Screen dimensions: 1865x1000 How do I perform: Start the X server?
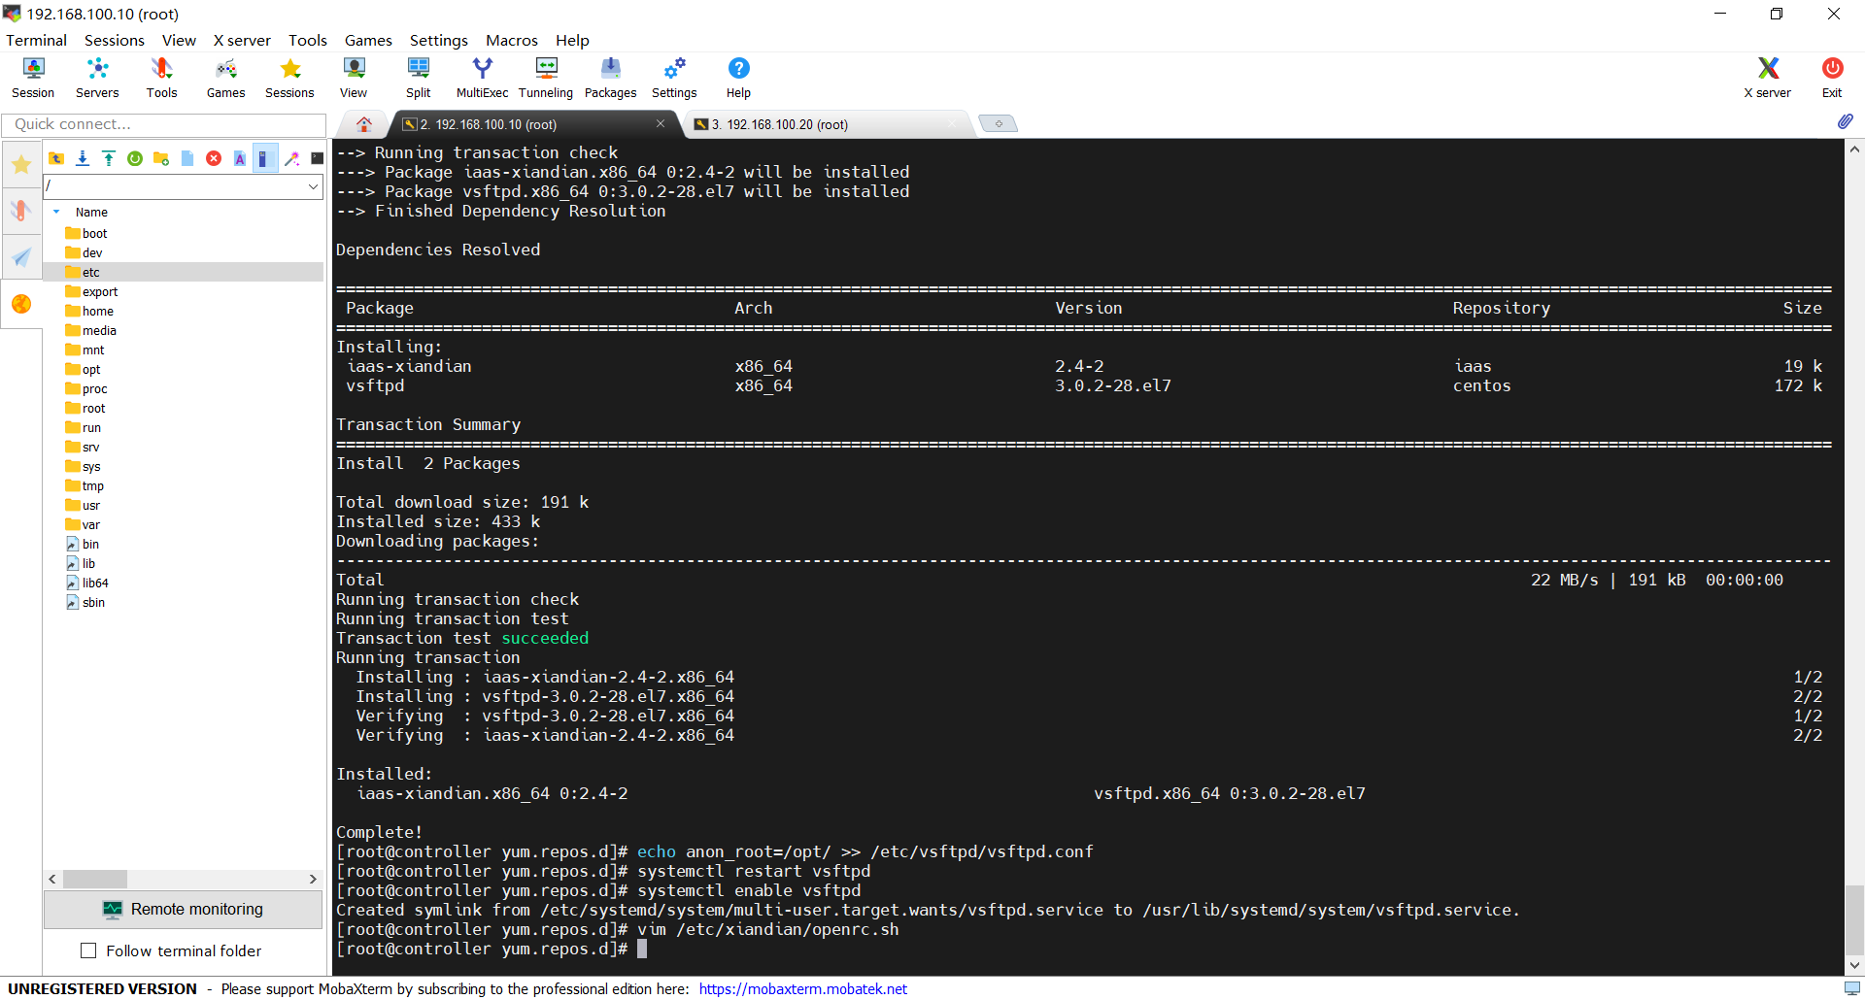point(1767,78)
